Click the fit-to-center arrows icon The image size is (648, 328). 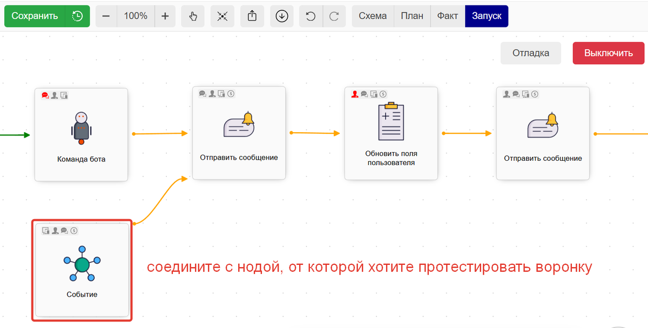click(x=222, y=16)
